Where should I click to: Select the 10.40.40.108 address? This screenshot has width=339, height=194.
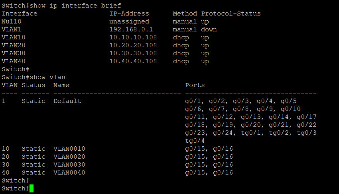point(133,61)
